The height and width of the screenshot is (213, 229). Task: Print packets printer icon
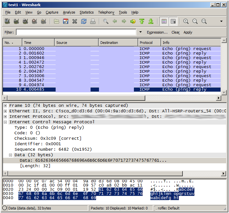93,21
